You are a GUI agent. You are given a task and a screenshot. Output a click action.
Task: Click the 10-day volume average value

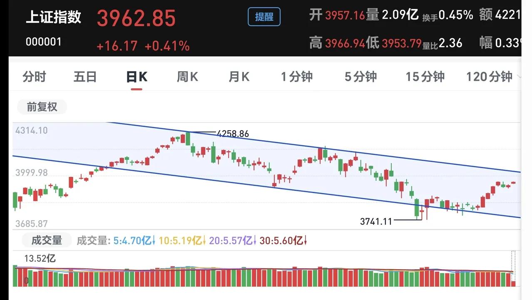tap(183, 240)
